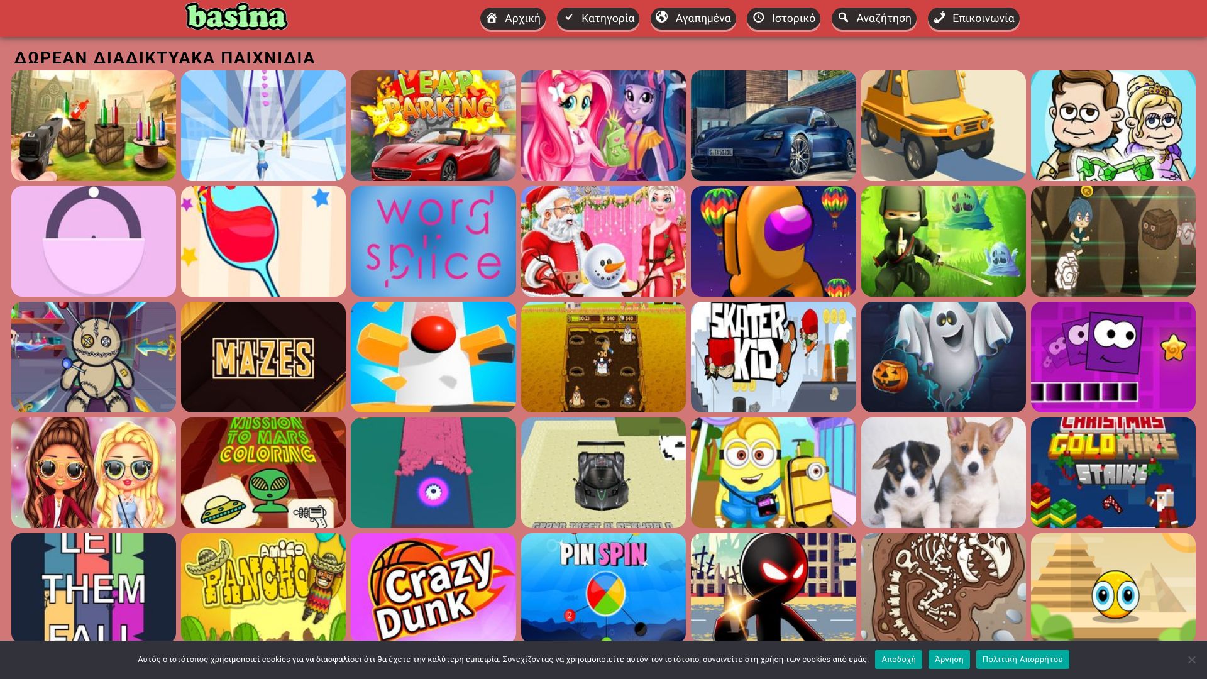Open the cartoon man and princess game
The height and width of the screenshot is (679, 1207).
(x=1113, y=126)
